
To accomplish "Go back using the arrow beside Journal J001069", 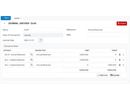I will point(5,23).
